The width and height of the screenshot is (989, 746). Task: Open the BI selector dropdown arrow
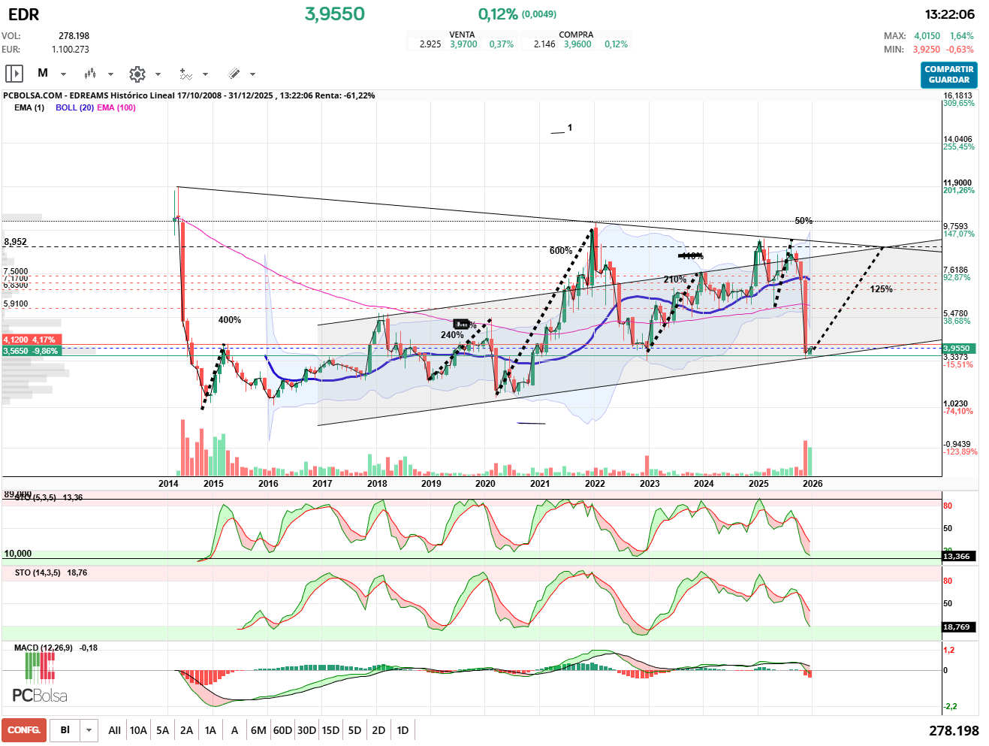point(89,730)
